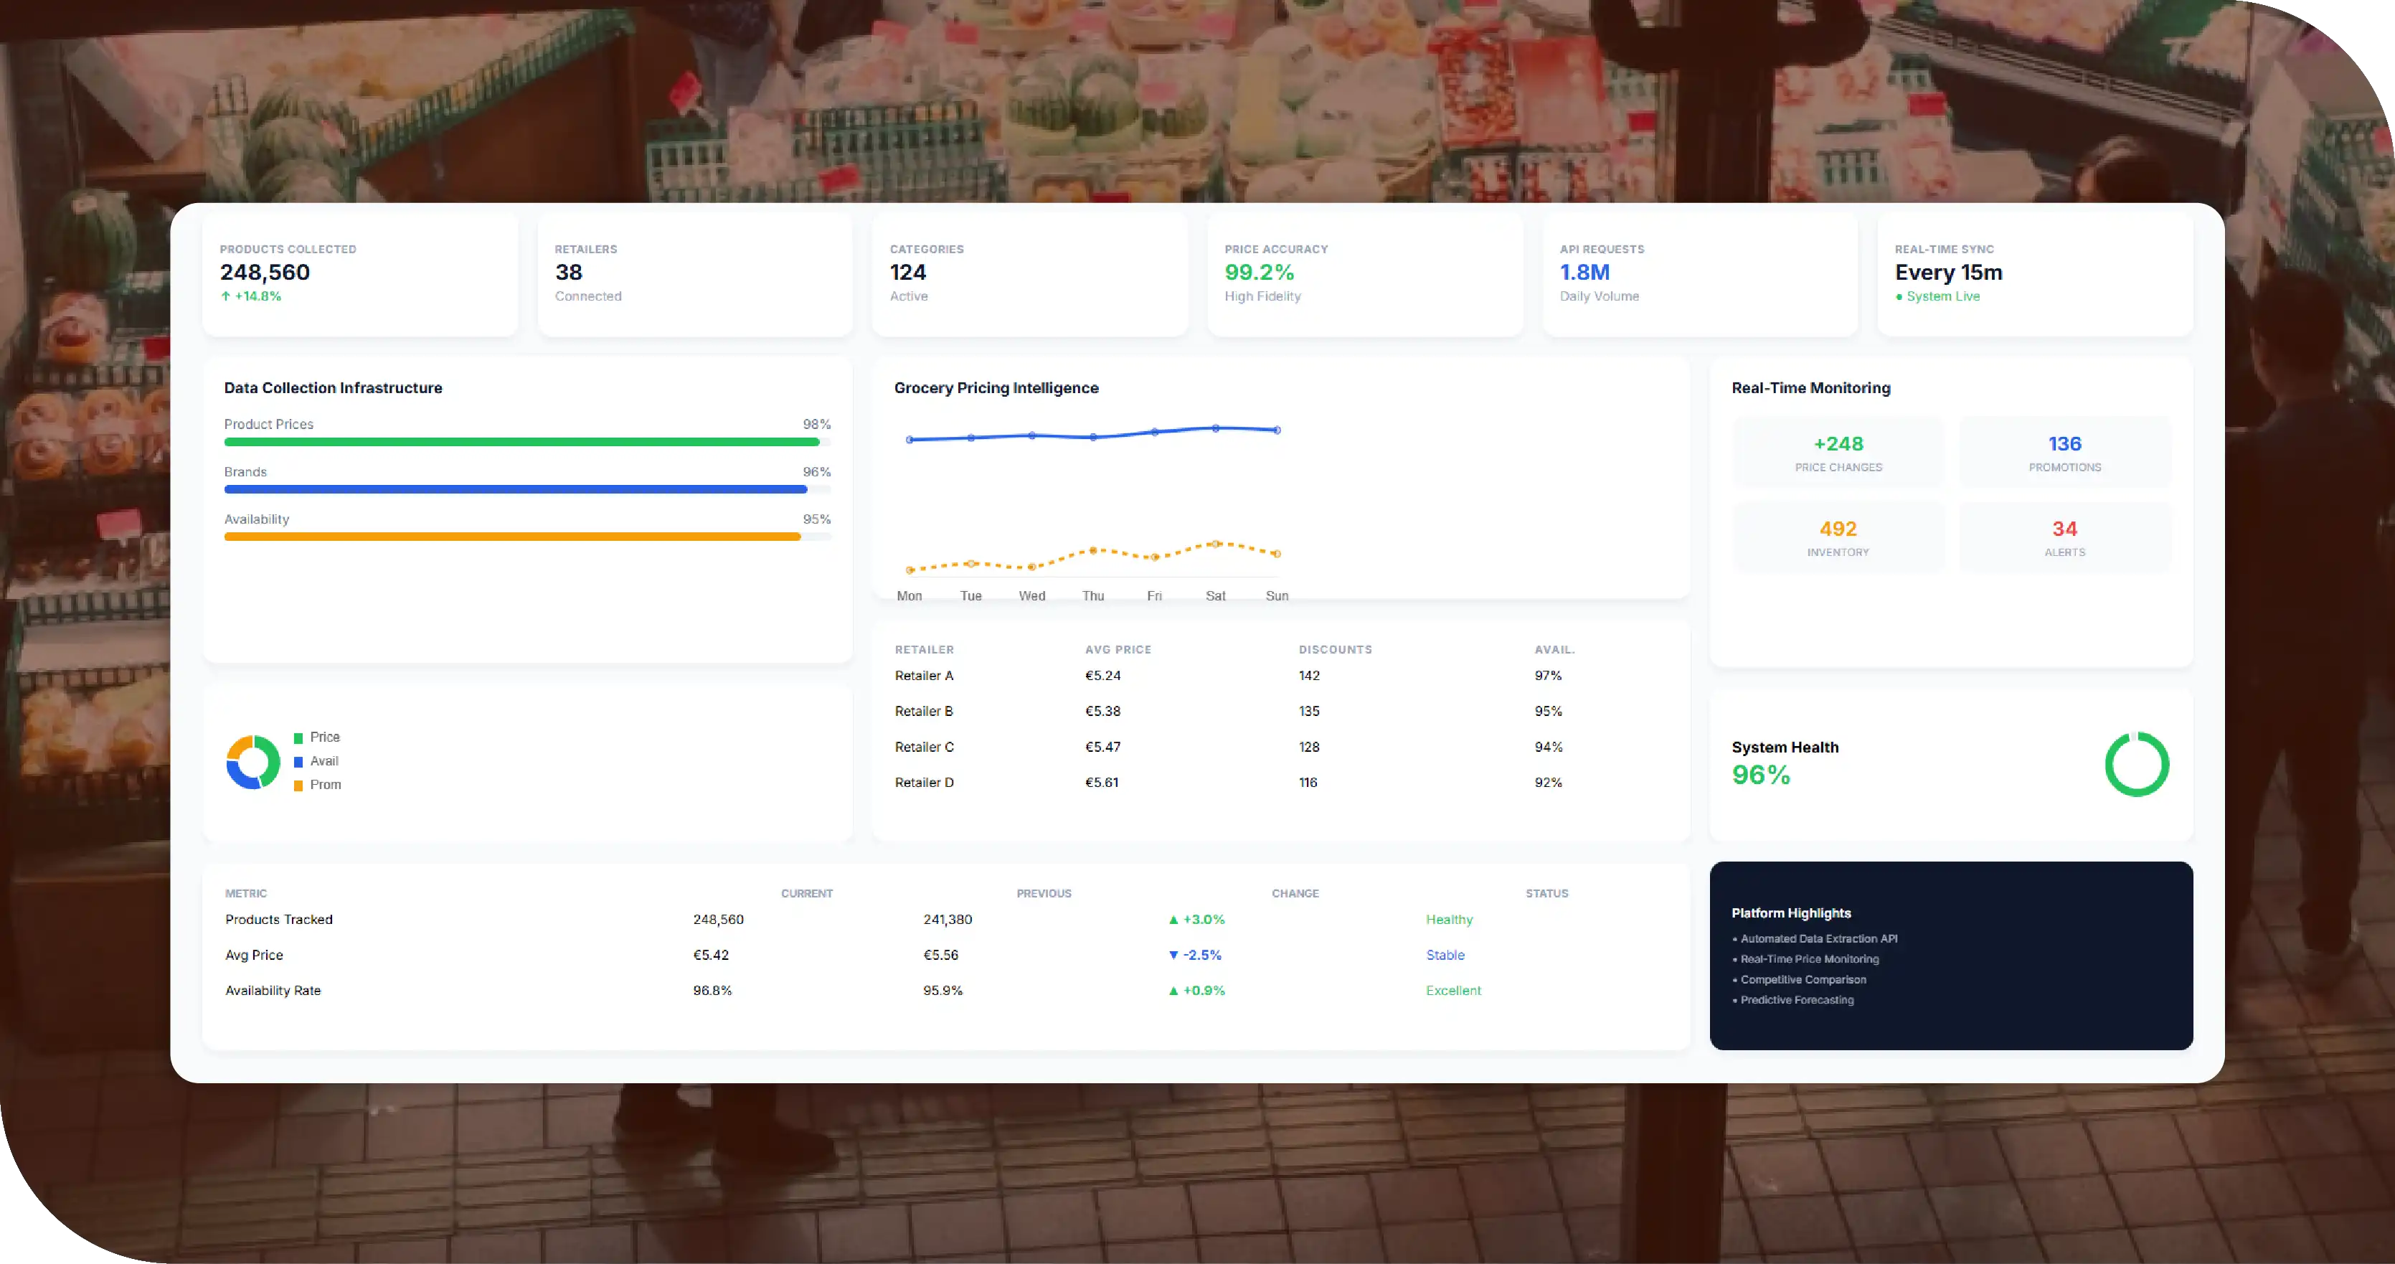Select the orange Prom legend square
This screenshot has height=1264, width=2395.
click(x=298, y=786)
